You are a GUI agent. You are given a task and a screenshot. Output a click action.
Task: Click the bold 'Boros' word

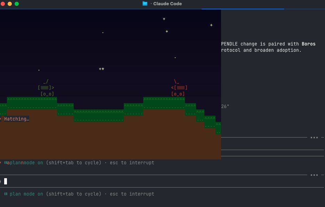click(308, 44)
